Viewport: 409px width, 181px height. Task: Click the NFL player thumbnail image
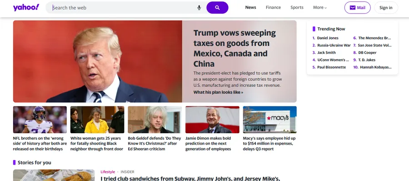tap(40, 120)
